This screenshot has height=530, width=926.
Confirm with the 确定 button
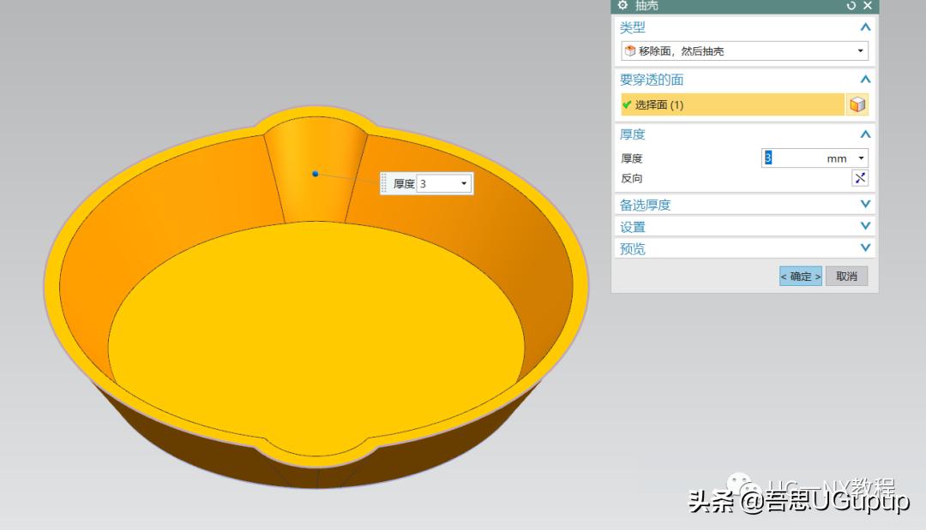tap(800, 277)
